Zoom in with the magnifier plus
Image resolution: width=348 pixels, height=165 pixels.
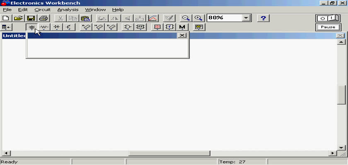coord(198,18)
